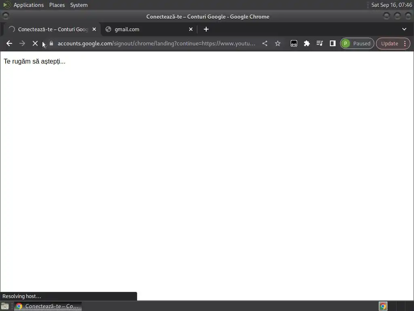Switch to the gmail.com tab
The width and height of the screenshot is (414, 311).
[149, 29]
